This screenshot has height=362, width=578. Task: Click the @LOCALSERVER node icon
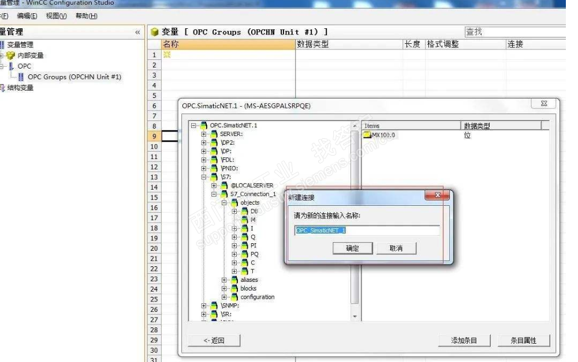(x=224, y=186)
